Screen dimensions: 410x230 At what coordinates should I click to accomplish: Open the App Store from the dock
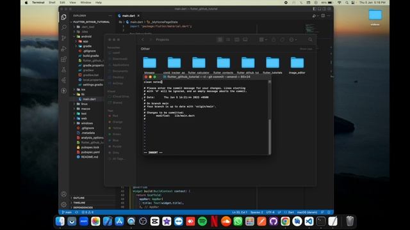119,222
